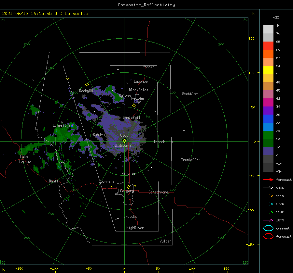Click the yellow diamond marker by Cochrane
Image resolution: width=293 pixels, height=273 pixels.
point(112,187)
